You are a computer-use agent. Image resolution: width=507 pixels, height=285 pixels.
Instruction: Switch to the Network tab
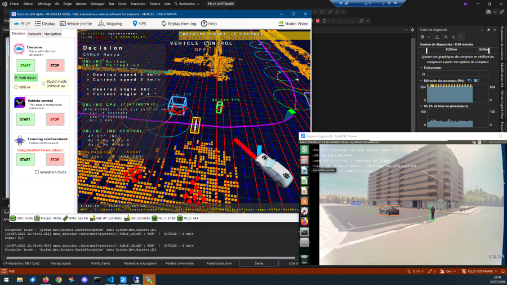(x=34, y=34)
